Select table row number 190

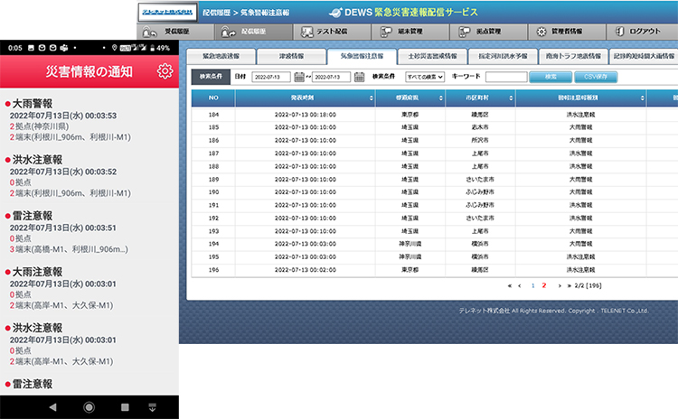coord(435,191)
